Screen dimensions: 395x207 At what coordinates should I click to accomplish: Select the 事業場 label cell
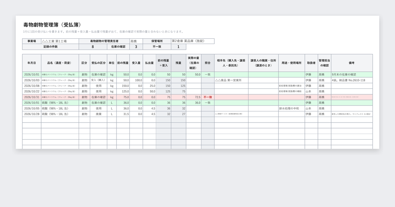click(32, 41)
